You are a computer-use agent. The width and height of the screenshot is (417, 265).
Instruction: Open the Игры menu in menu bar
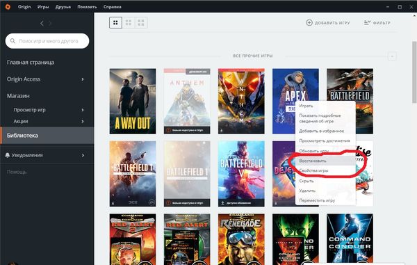pos(43,7)
